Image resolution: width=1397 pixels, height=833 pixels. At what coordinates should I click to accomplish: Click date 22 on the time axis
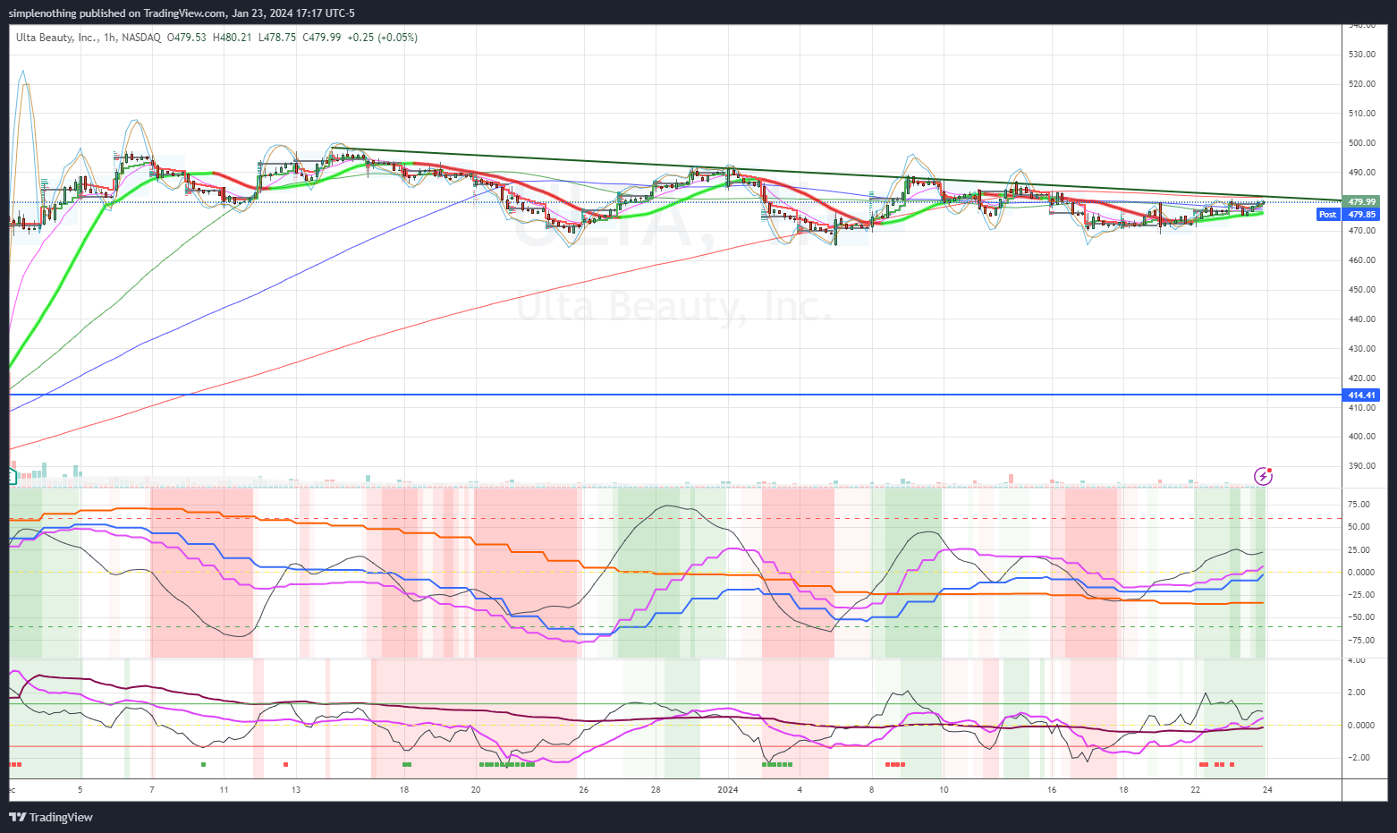click(x=1196, y=790)
